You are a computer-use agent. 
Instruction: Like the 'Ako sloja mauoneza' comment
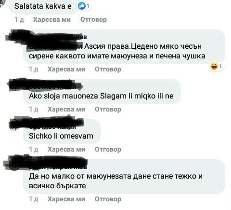tap(66, 110)
